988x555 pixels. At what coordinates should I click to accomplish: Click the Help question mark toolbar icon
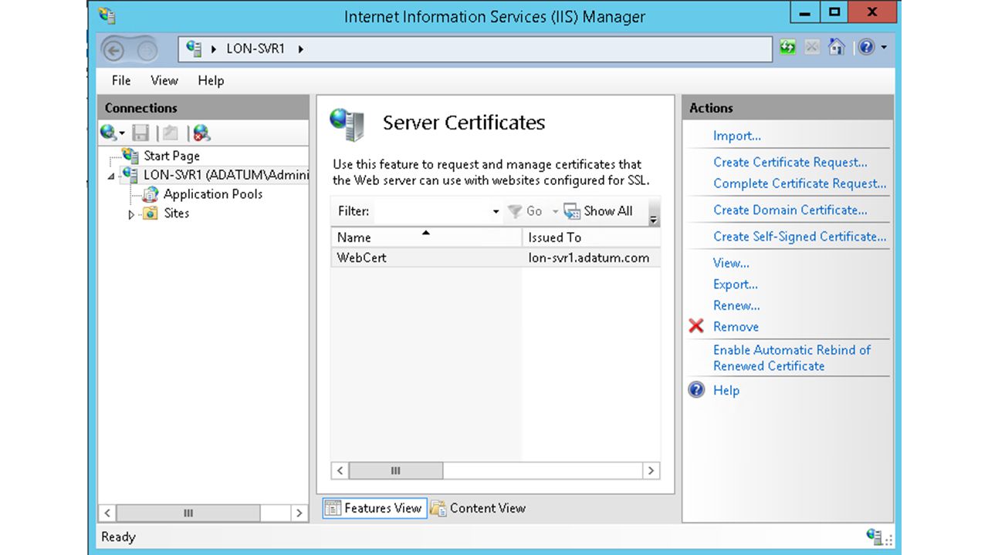click(x=866, y=48)
